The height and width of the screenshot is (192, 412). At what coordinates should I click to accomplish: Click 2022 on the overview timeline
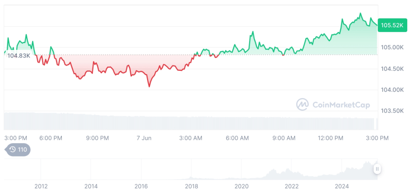(291, 186)
